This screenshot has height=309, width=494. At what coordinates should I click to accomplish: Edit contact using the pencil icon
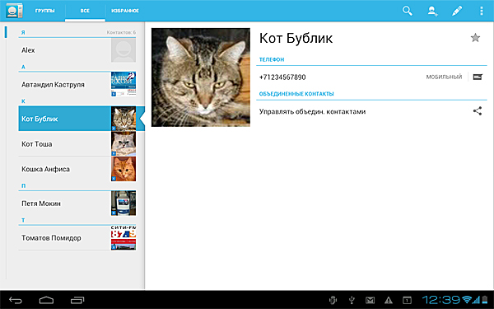tap(457, 11)
